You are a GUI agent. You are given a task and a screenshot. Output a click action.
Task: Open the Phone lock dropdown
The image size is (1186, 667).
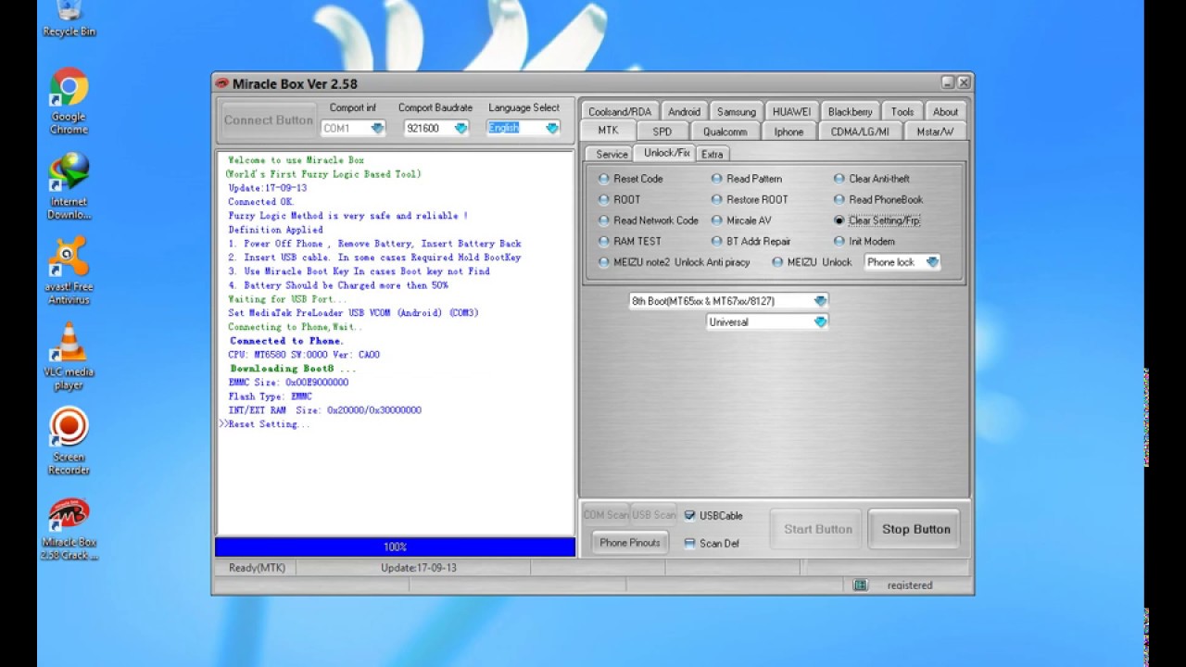point(902,262)
